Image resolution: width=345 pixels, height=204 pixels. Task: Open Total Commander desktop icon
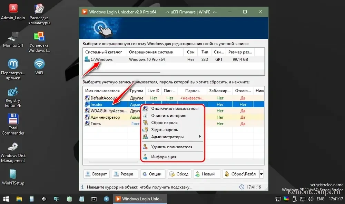(x=13, y=125)
